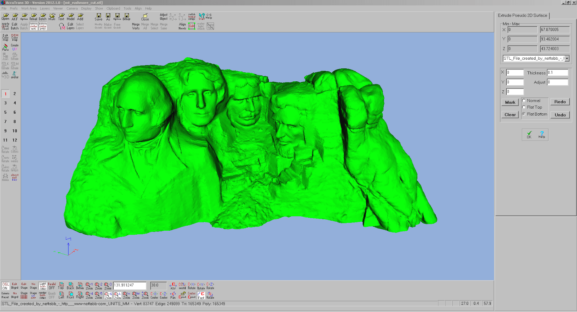Open the File menu
Image resolution: width=577 pixels, height=312 pixels.
pos(4,8)
